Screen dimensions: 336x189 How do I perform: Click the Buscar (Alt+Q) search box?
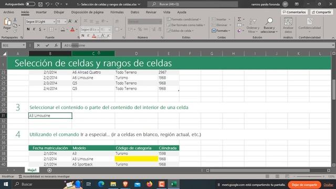(193, 4)
